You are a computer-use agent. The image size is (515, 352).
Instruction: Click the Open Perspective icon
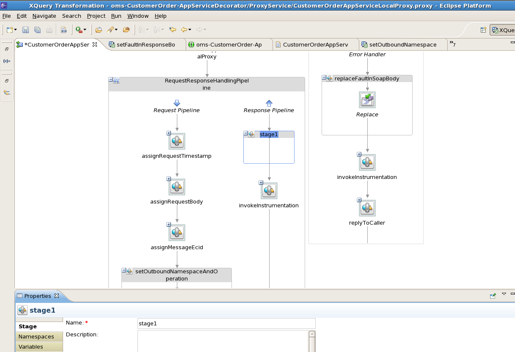tap(483, 30)
